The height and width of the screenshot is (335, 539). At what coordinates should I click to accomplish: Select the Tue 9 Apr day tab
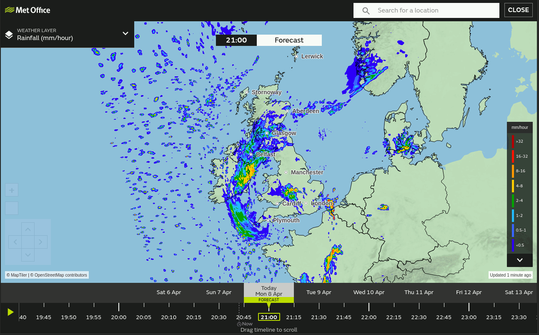pos(319,292)
